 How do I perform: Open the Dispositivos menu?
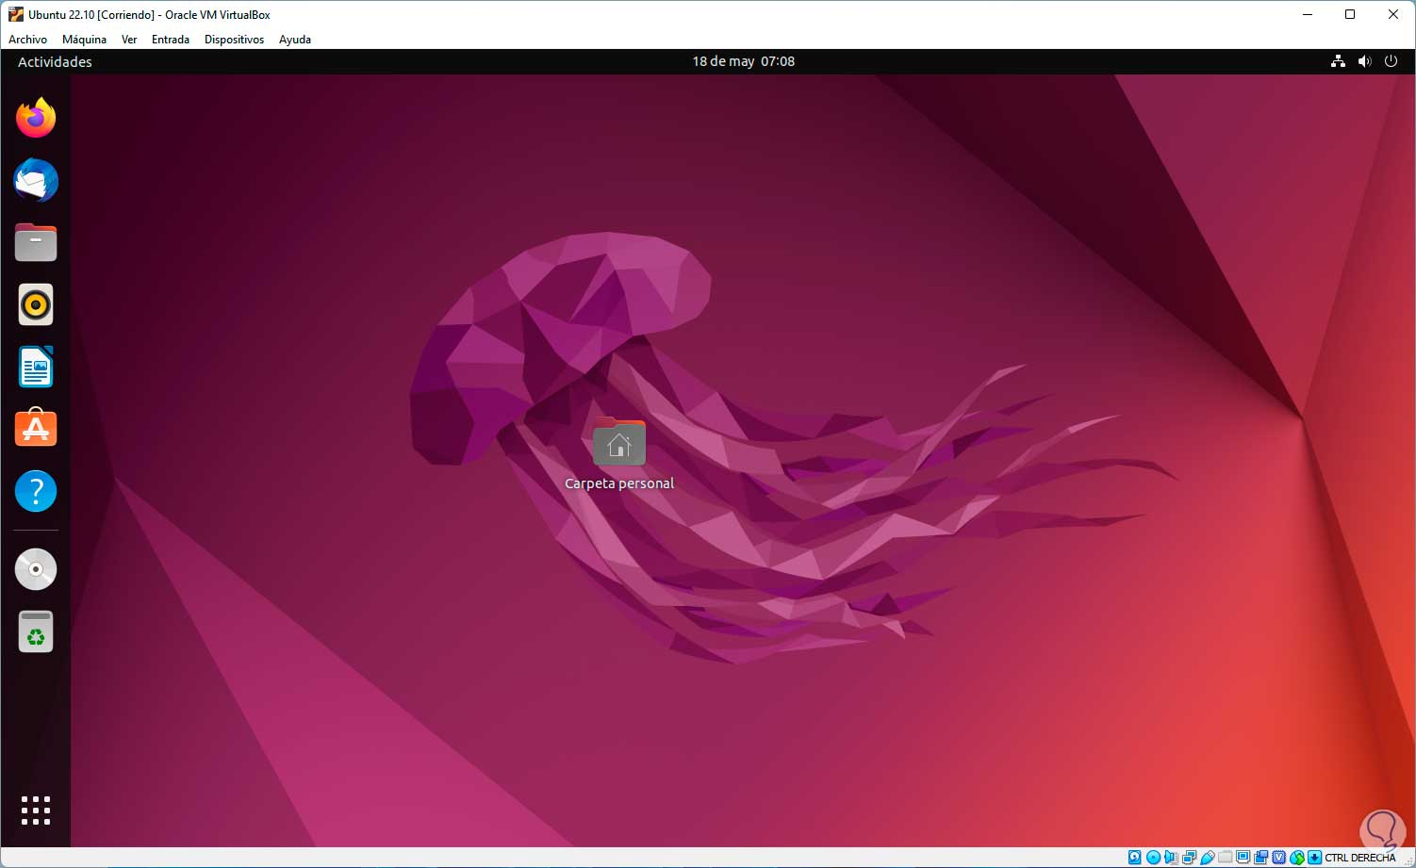pos(234,40)
